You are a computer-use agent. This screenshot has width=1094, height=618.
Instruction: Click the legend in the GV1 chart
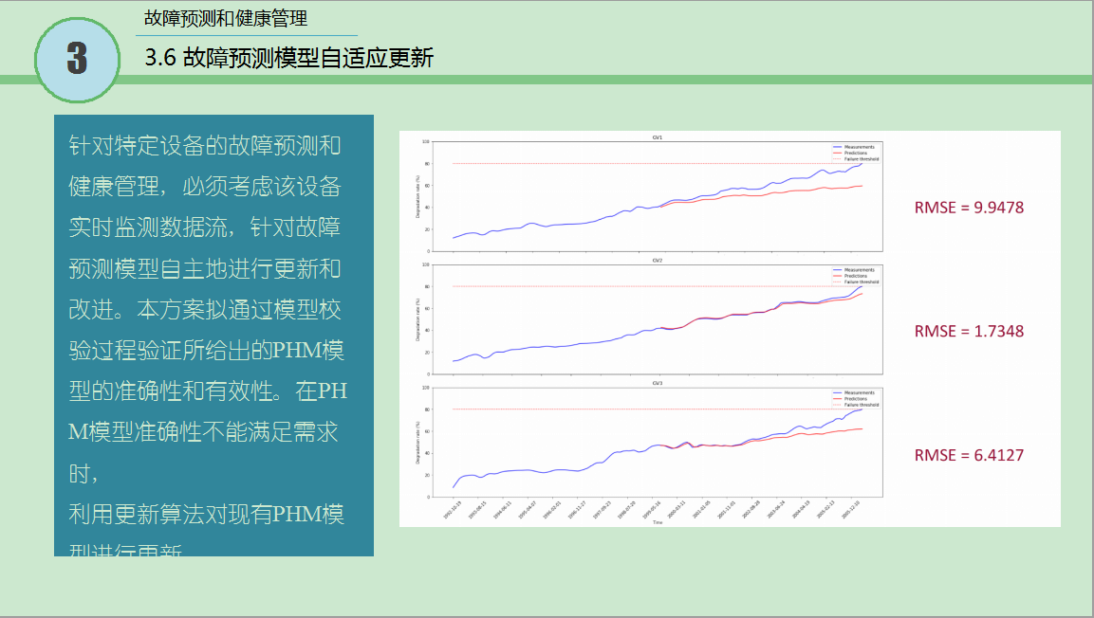pos(856,153)
